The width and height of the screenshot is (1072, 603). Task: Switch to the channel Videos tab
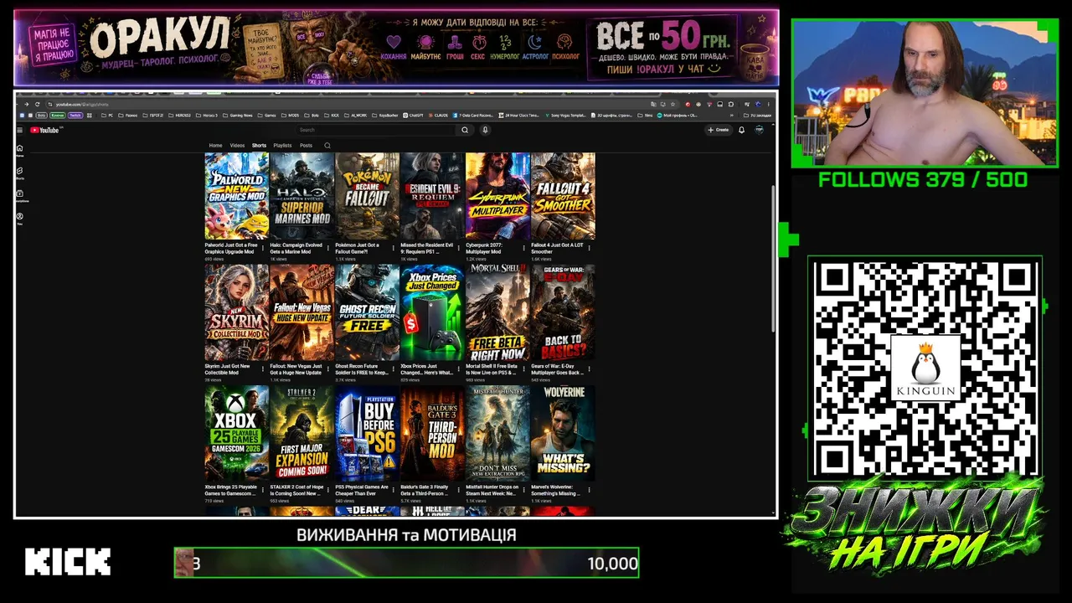coord(237,146)
